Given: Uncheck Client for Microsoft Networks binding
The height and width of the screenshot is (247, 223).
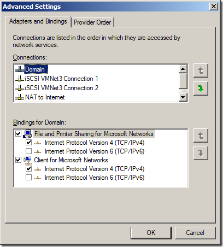Looking at the screenshot, I should (x=18, y=160).
